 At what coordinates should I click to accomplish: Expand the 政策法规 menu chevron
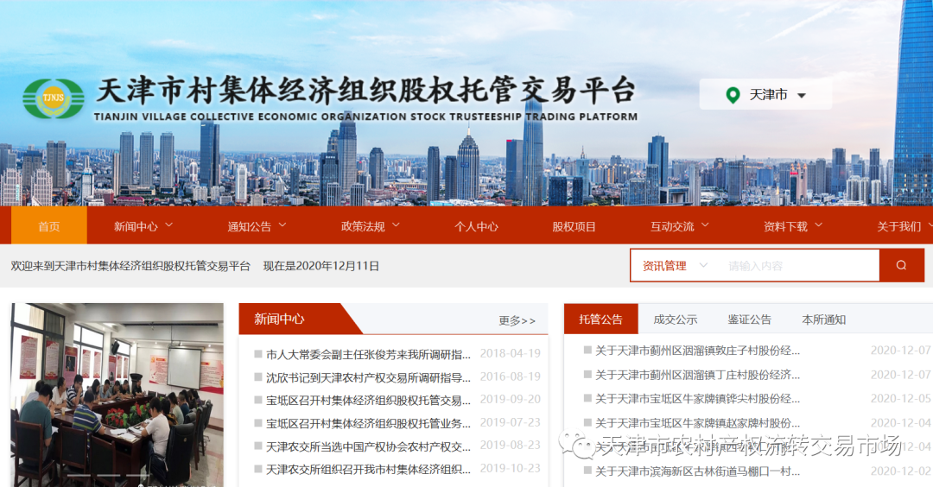click(397, 225)
